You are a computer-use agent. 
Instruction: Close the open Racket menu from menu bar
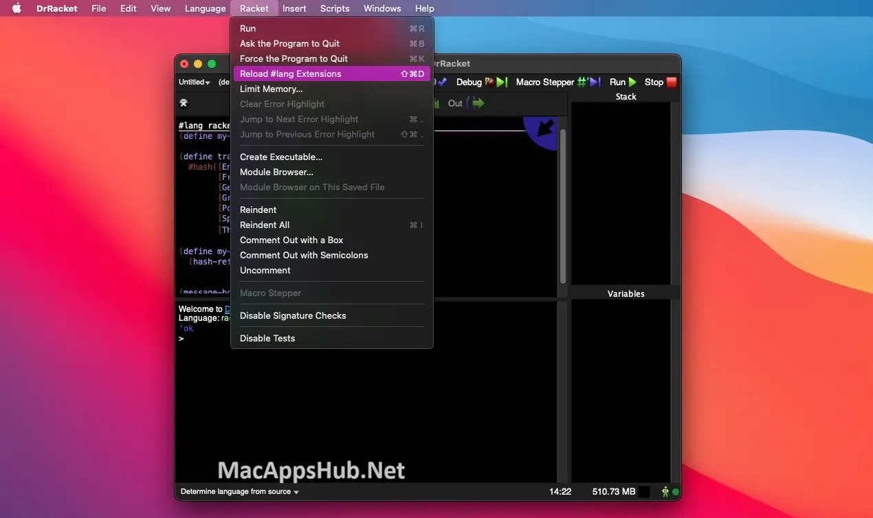click(x=254, y=8)
